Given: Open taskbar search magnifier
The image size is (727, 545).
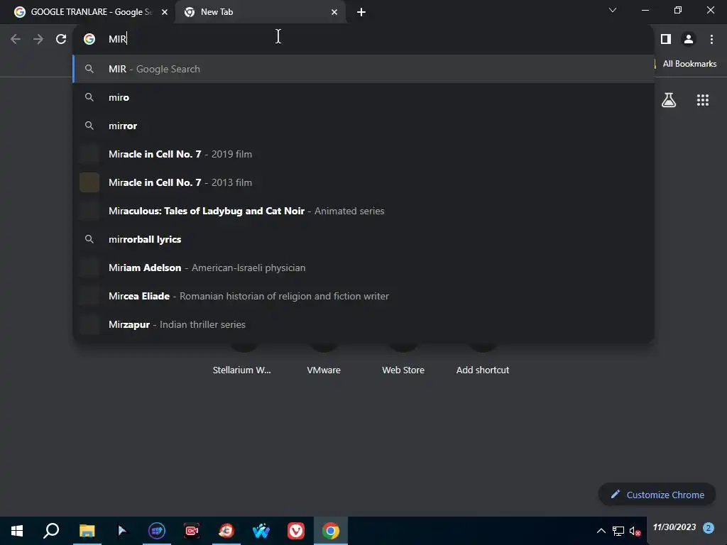Looking at the screenshot, I should click(51, 531).
